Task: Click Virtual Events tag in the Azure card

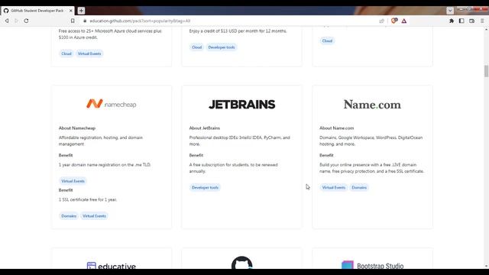Action: point(89,53)
